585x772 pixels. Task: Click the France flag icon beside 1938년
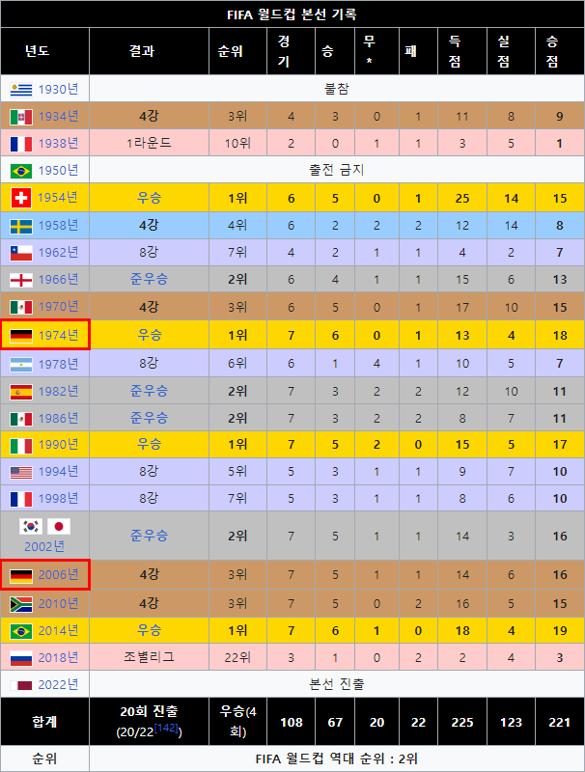click(21, 144)
